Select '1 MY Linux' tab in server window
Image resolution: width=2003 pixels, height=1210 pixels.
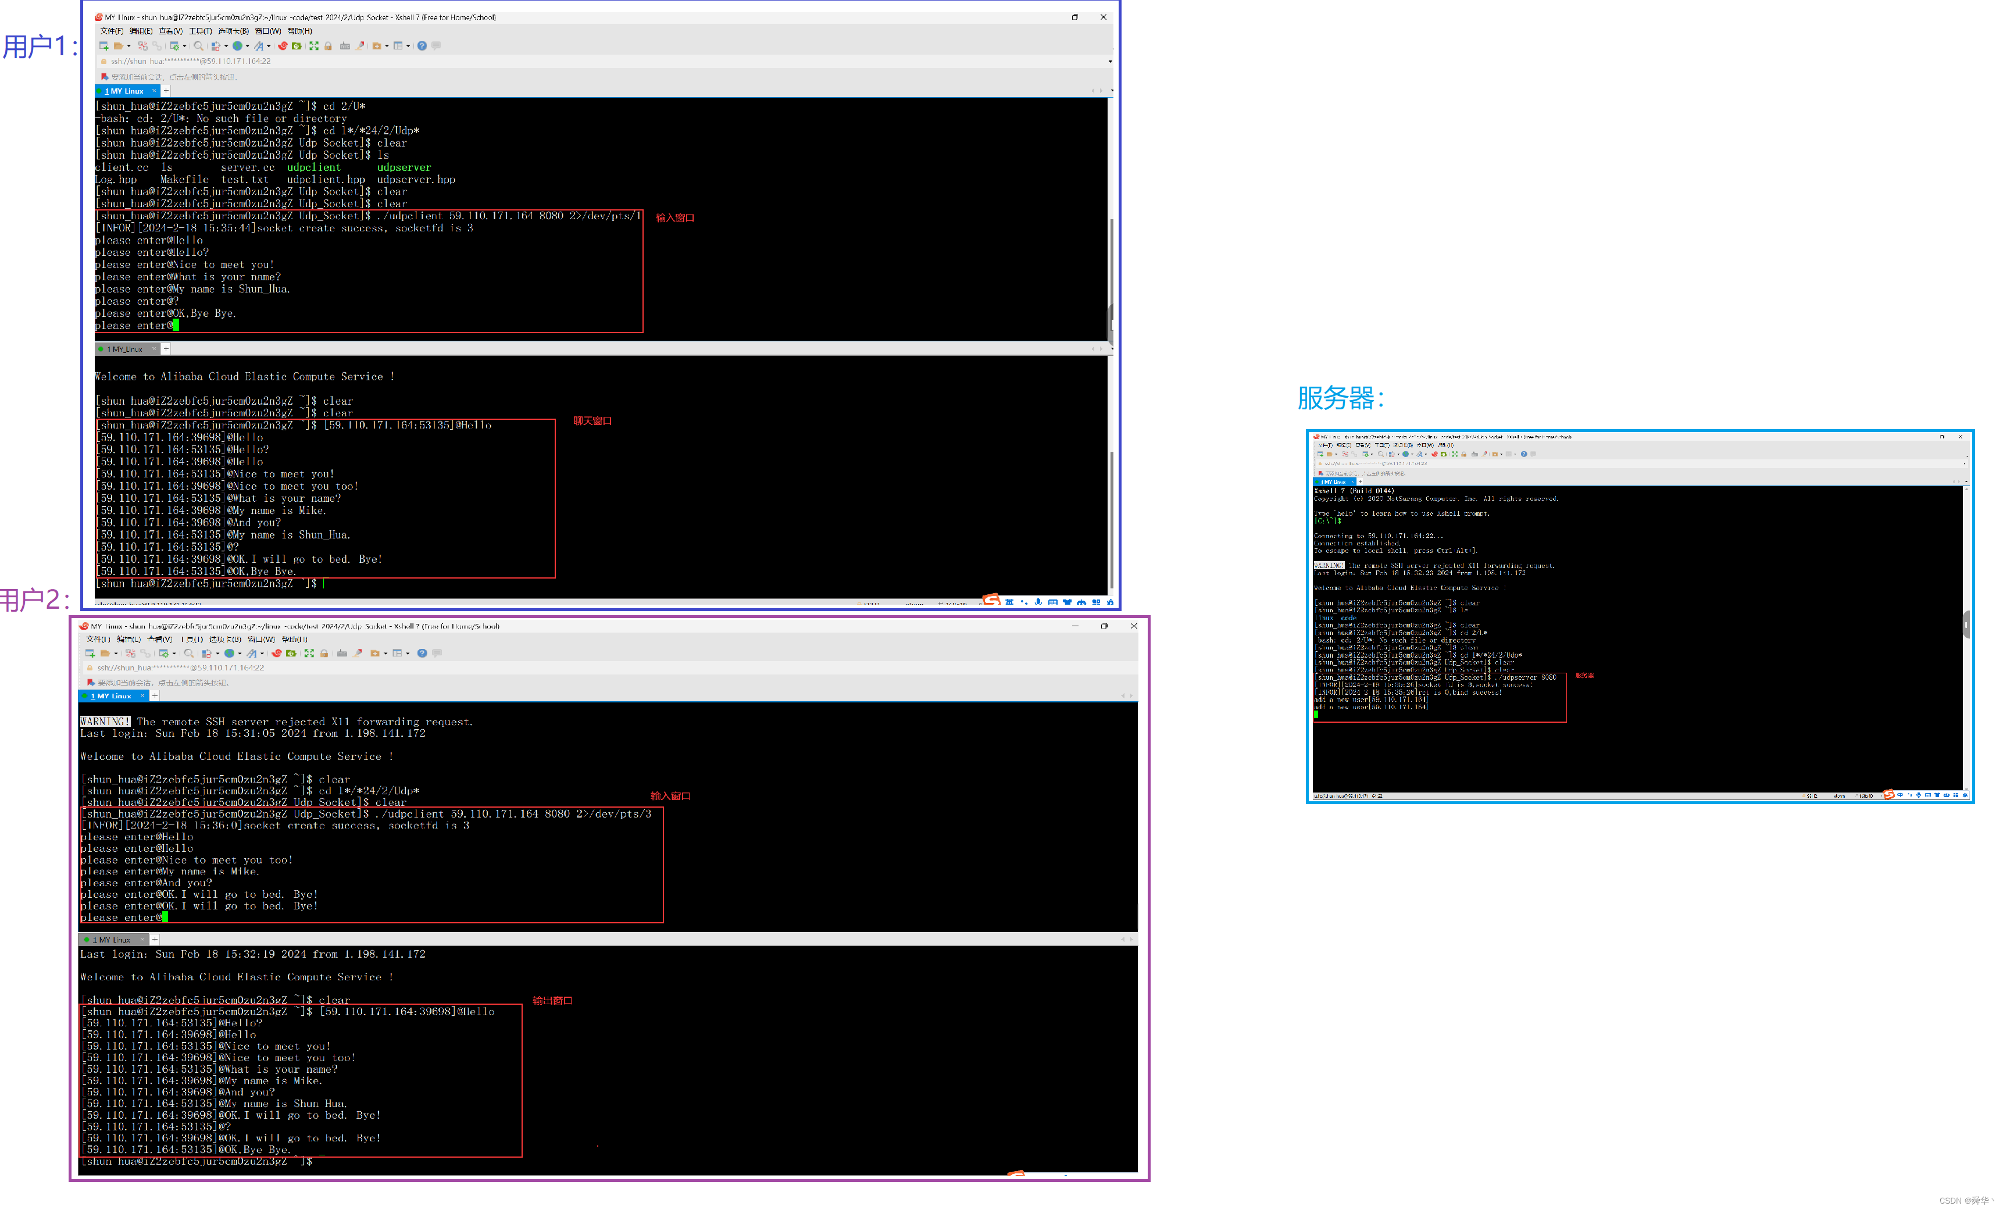click(x=1335, y=482)
